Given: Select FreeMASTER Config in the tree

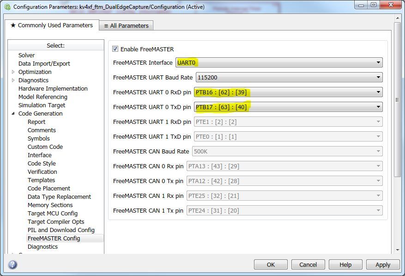Looking at the screenshot, I should (54, 238).
